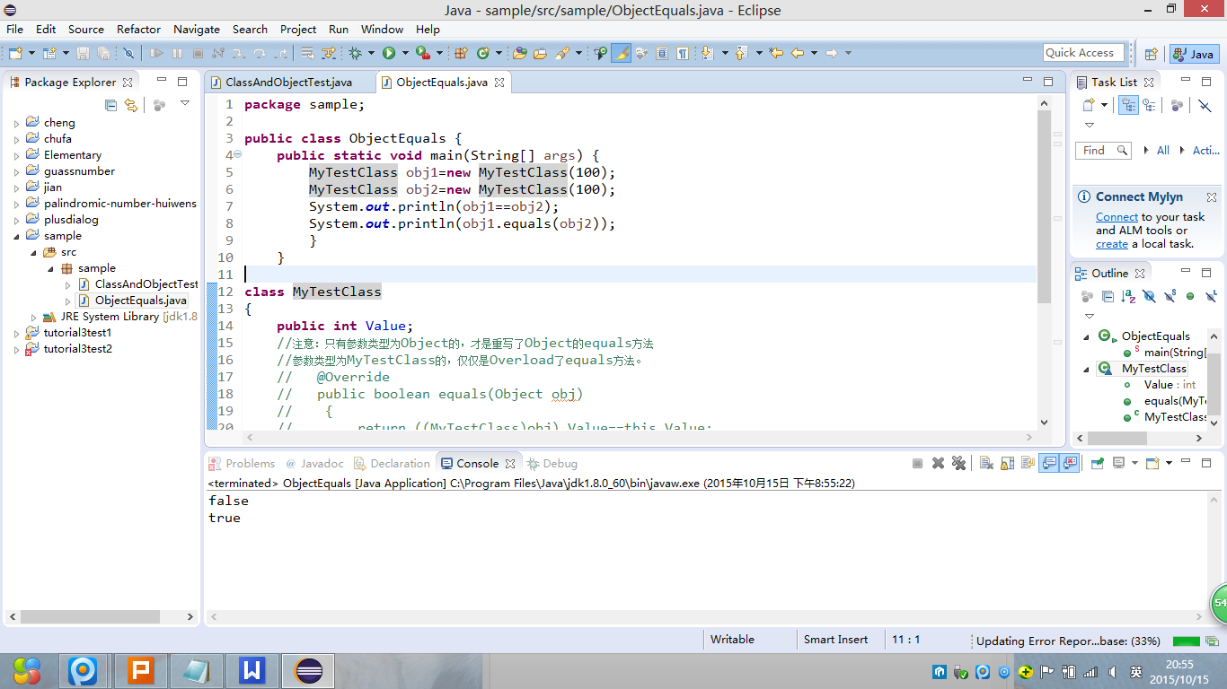Click the Debug bug icon in toolbar
The height and width of the screenshot is (689, 1227).
[355, 54]
